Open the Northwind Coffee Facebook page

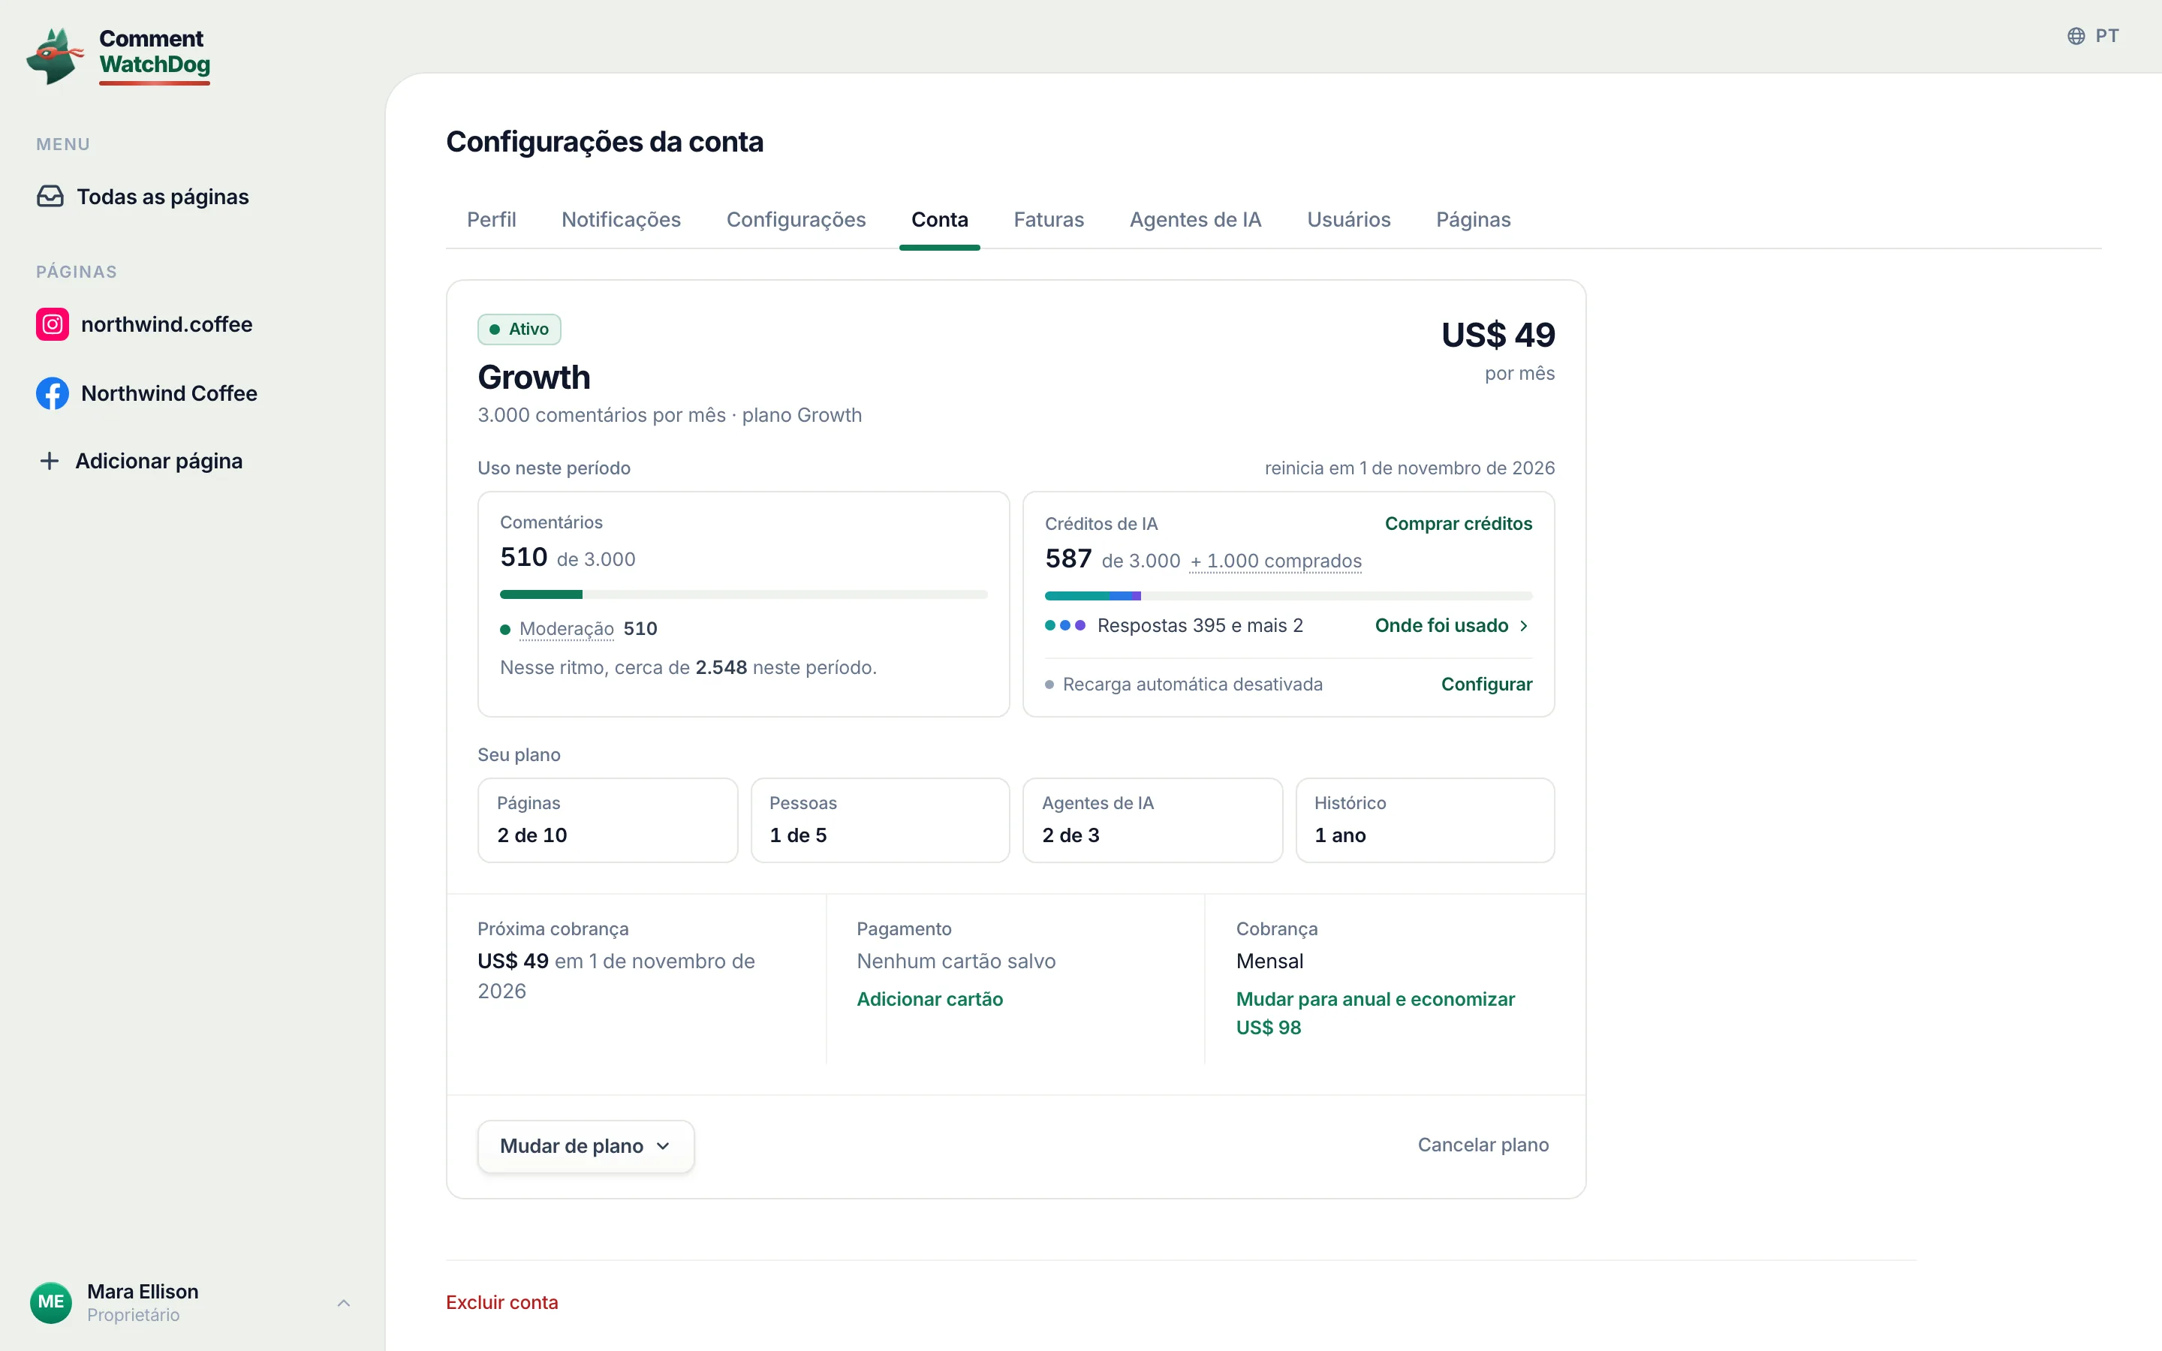(146, 393)
